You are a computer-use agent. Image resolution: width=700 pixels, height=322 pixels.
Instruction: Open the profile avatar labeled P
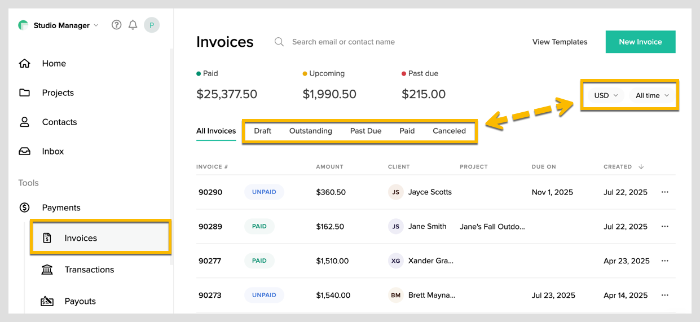click(x=151, y=25)
